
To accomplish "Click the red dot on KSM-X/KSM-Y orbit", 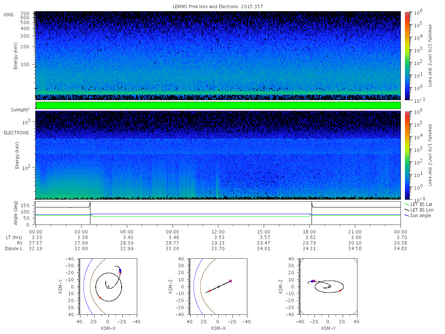I will [100, 297].
